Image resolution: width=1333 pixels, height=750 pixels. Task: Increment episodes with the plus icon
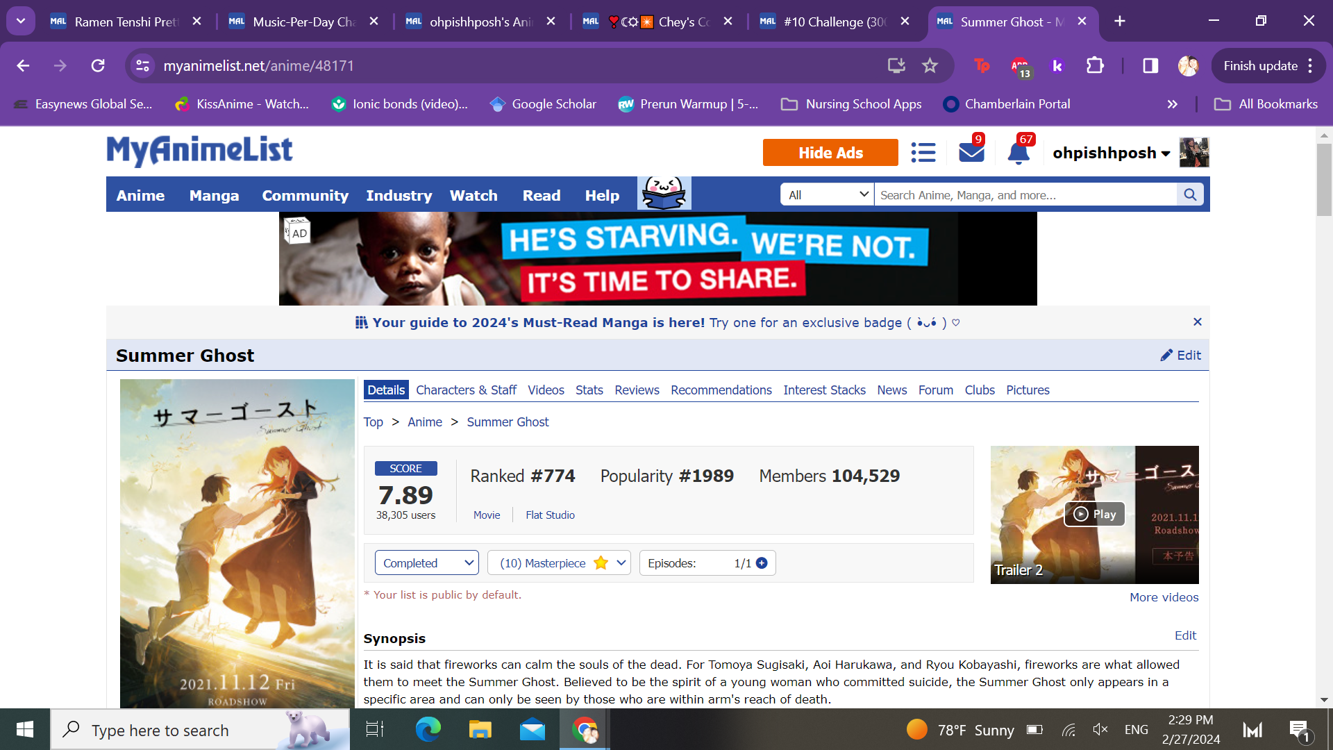(762, 563)
